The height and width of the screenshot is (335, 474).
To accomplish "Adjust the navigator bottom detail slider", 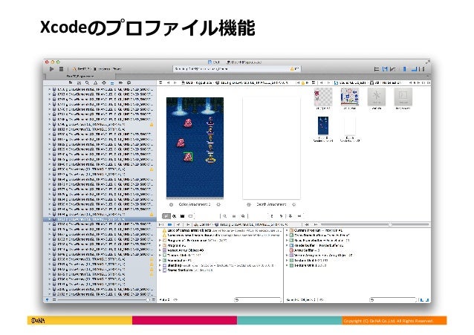I will (x=104, y=300).
